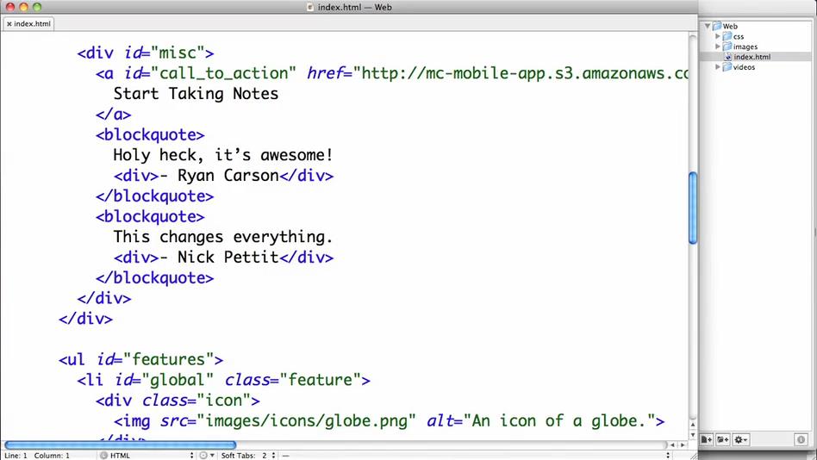The width and height of the screenshot is (817, 460).
Task: Open the Soft Tabs size dropdown
Action: tap(247, 456)
